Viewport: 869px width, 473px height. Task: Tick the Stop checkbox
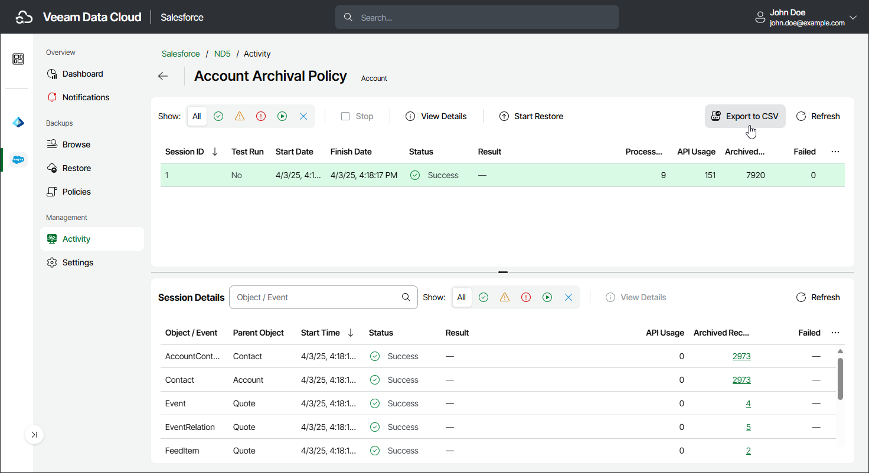click(345, 116)
